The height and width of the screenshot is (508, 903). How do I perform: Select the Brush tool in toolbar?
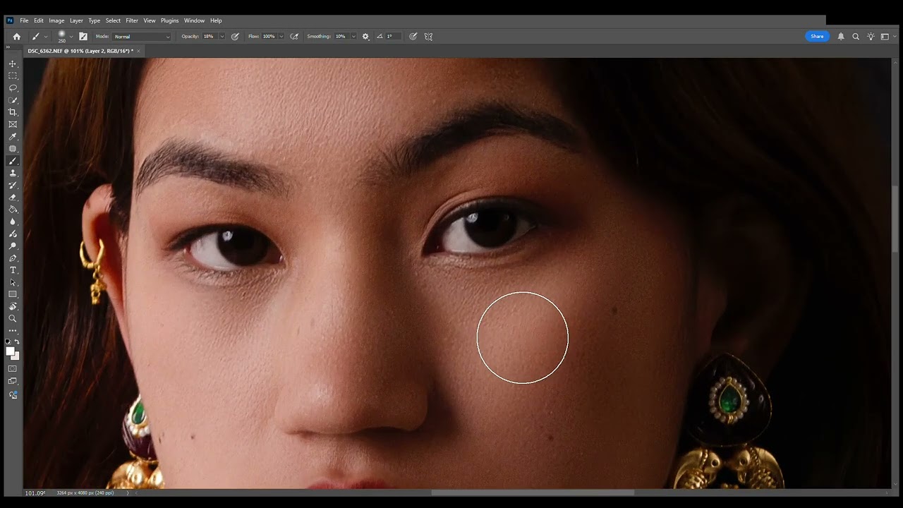(x=13, y=161)
